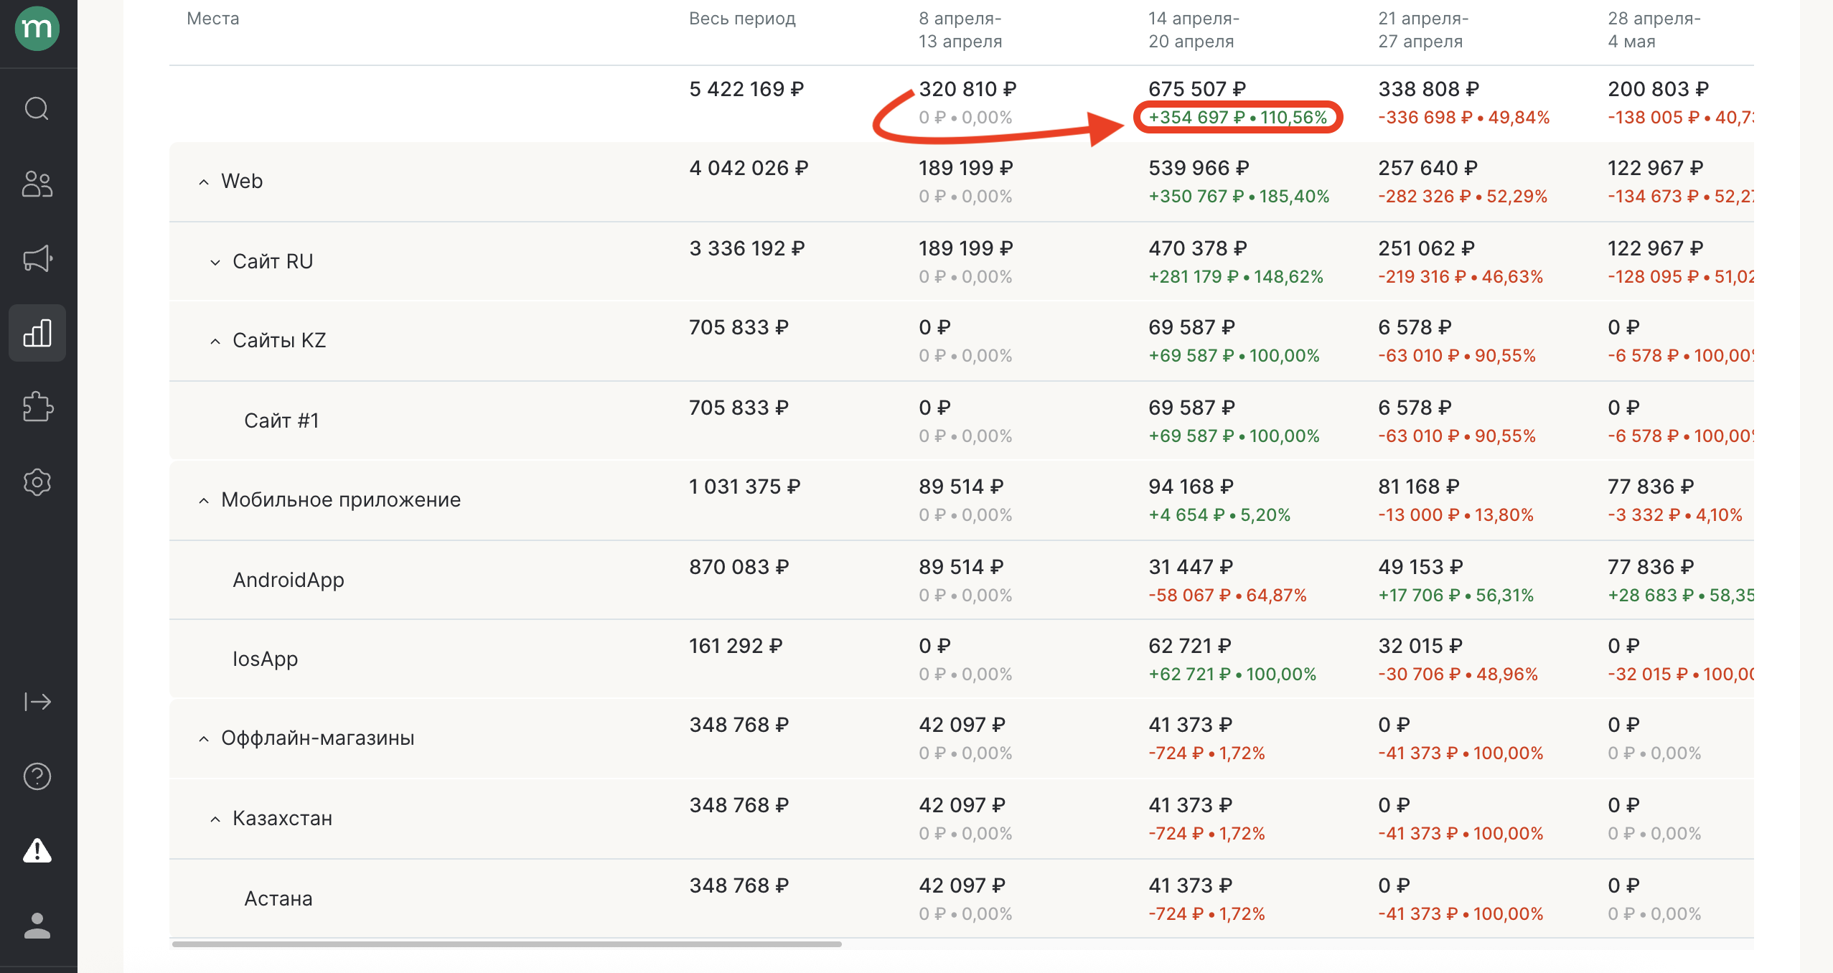
Task: Click Web total 4 042 026 ₽
Action: (749, 168)
